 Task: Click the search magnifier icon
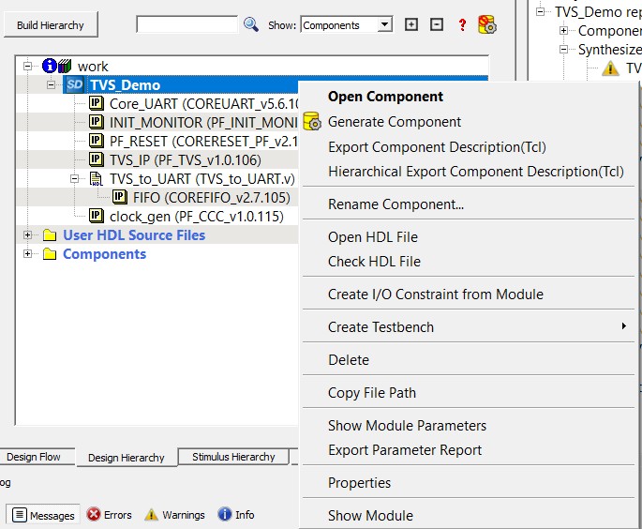(250, 25)
